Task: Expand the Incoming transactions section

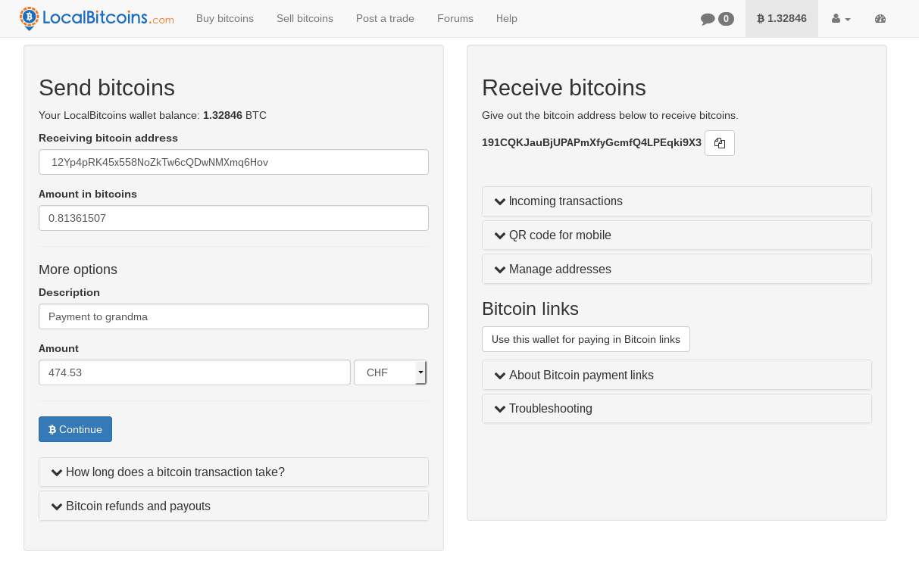Action: pyautogui.click(x=677, y=201)
